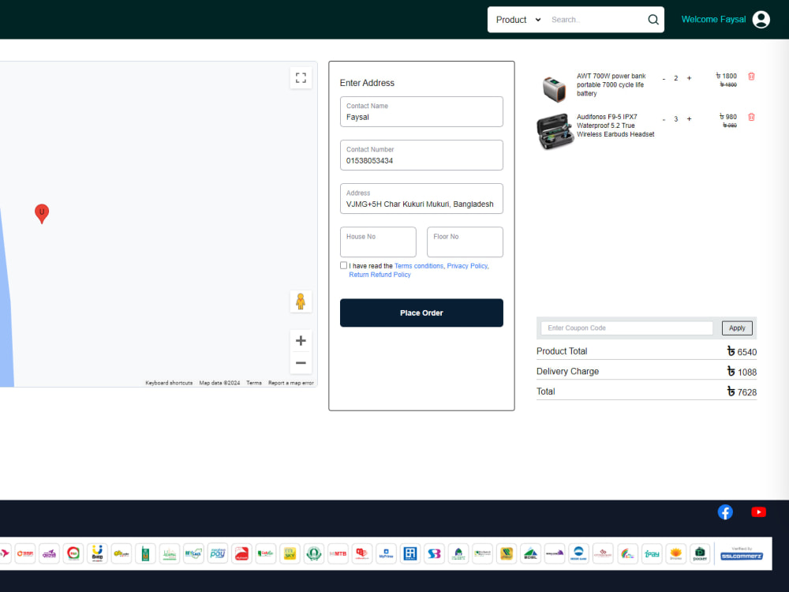This screenshot has height=592, width=789.
Task: Click the Floor No field
Action: click(x=465, y=242)
